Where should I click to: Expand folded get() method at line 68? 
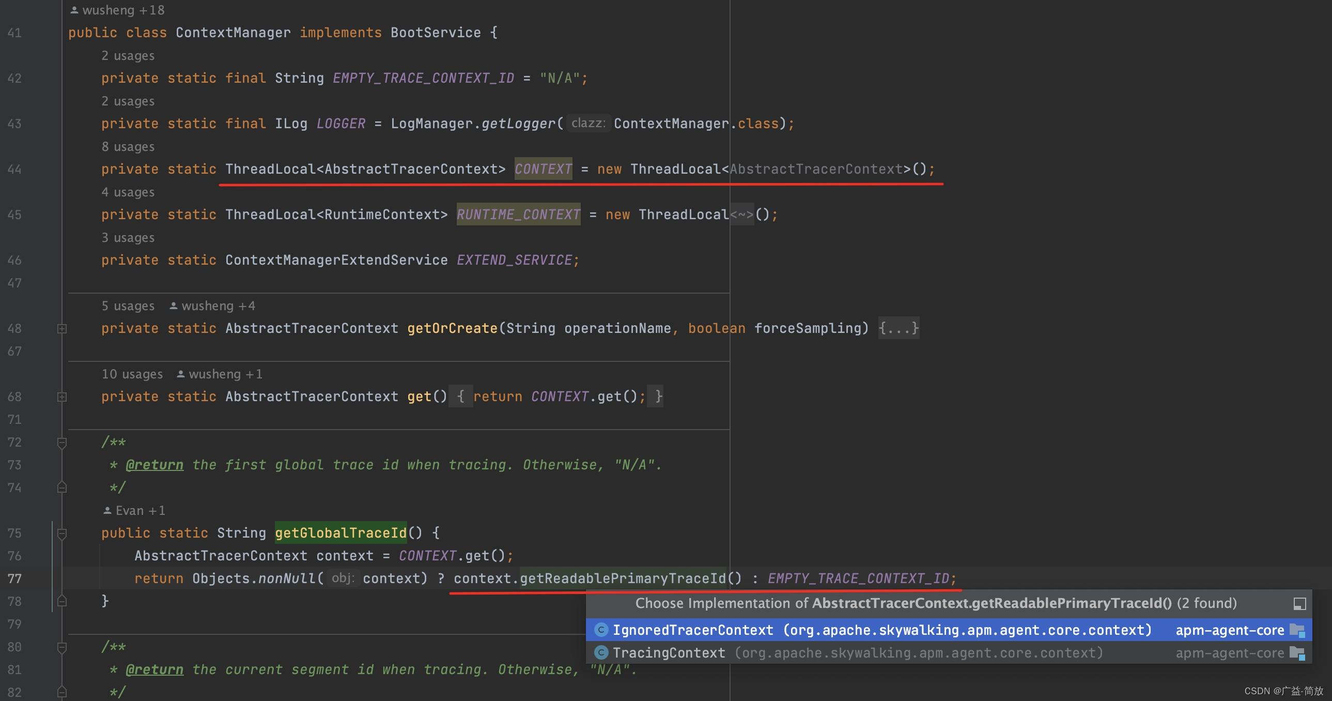[x=61, y=397]
